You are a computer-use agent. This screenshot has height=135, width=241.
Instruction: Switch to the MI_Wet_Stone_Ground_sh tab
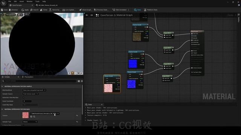pyautogui.click(x=47, y=5)
